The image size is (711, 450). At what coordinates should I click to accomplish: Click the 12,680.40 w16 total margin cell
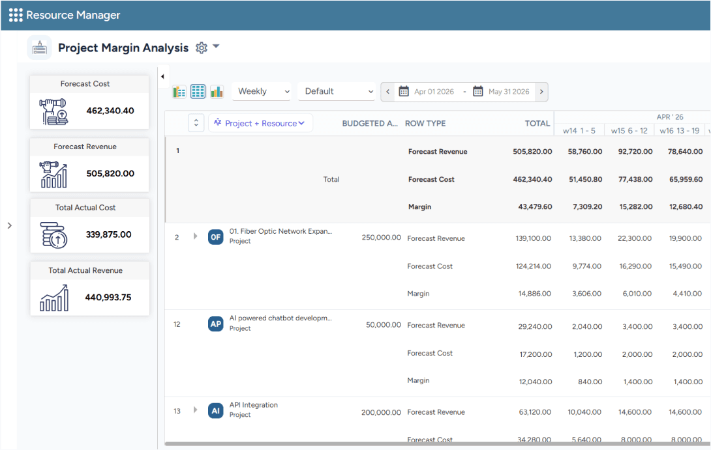pyautogui.click(x=686, y=206)
